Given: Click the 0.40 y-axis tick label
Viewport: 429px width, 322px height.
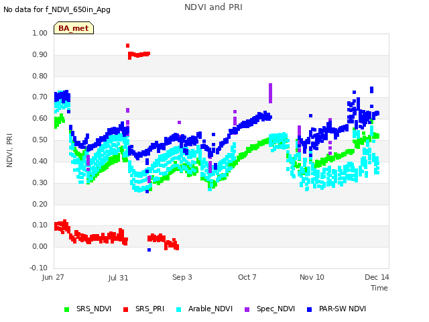Looking at the screenshot, I should pos(40,161).
